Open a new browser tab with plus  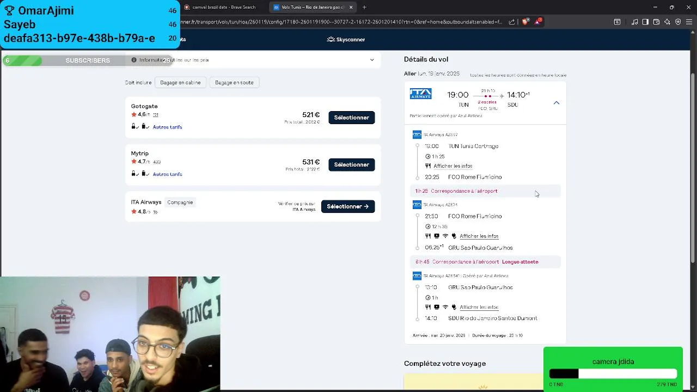click(364, 7)
